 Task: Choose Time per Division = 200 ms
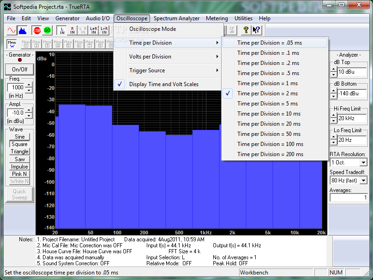click(275, 154)
